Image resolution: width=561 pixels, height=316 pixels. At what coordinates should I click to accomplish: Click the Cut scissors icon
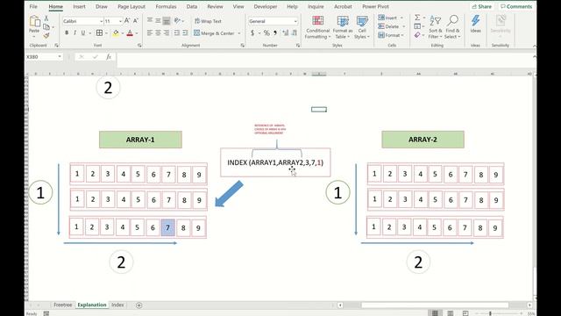(x=46, y=18)
